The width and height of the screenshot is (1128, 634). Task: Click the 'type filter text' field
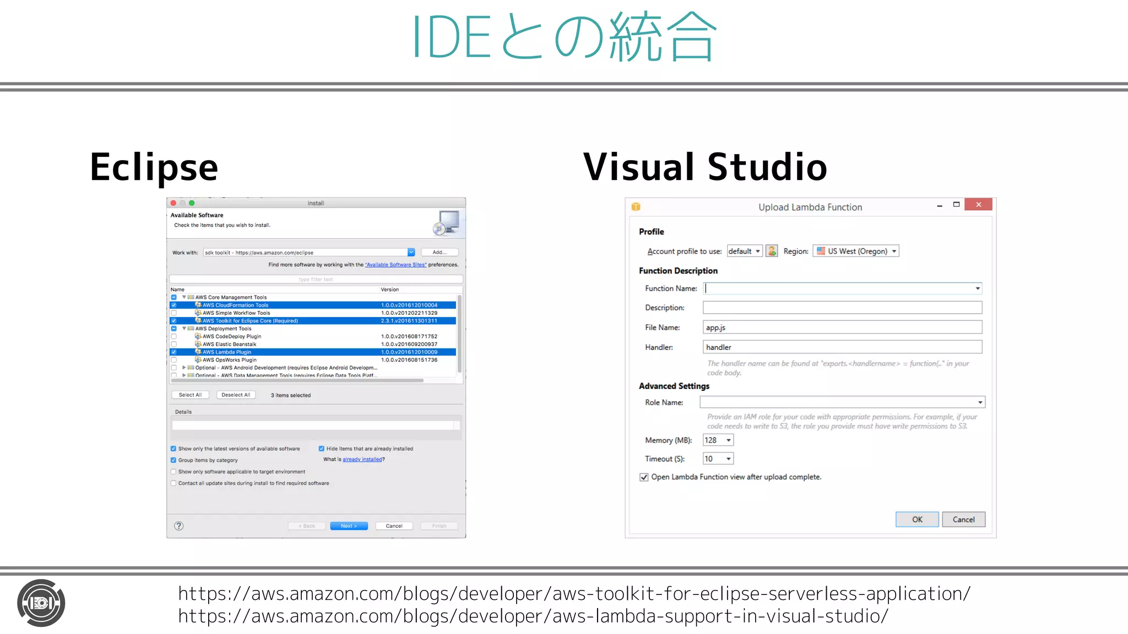pos(316,279)
